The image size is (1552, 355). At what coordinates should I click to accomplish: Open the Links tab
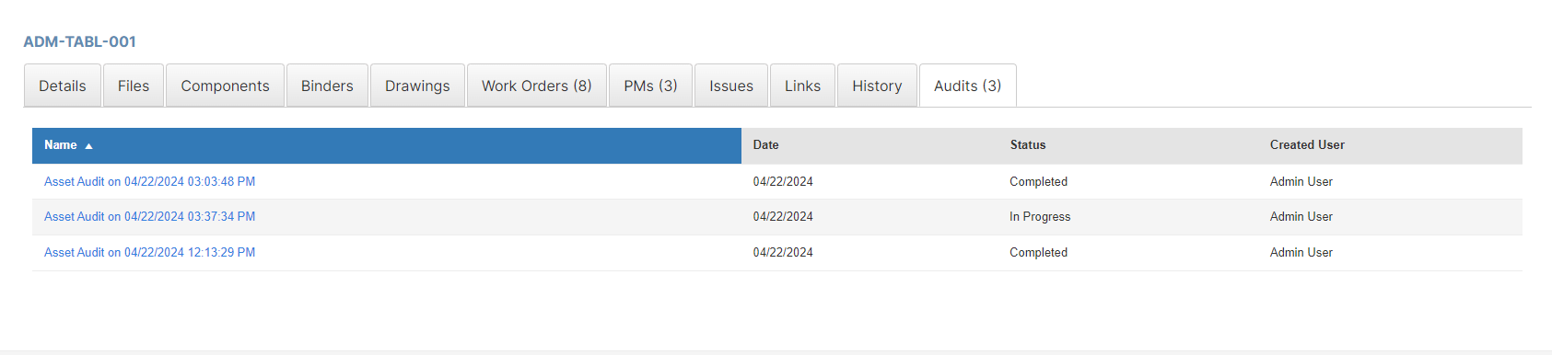(802, 86)
